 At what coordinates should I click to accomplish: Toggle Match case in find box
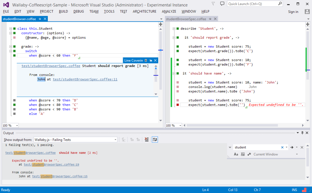[x=236, y=154]
